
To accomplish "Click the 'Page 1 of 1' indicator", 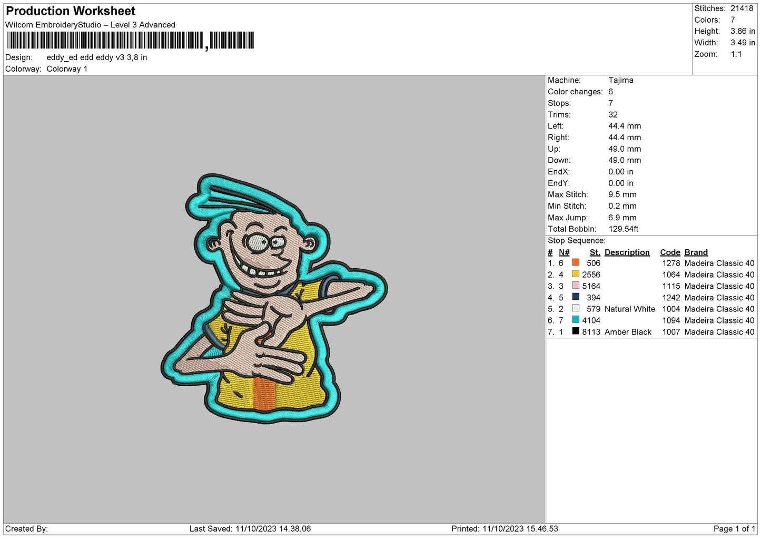I will click(x=734, y=529).
